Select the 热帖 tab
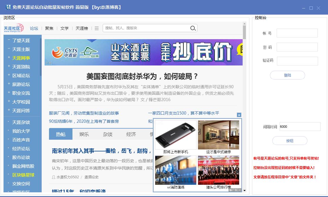The width and height of the screenshot is (328, 197). point(61,134)
